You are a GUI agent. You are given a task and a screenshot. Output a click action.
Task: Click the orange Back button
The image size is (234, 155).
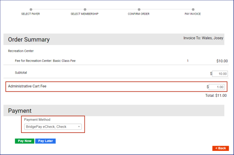click(220, 148)
